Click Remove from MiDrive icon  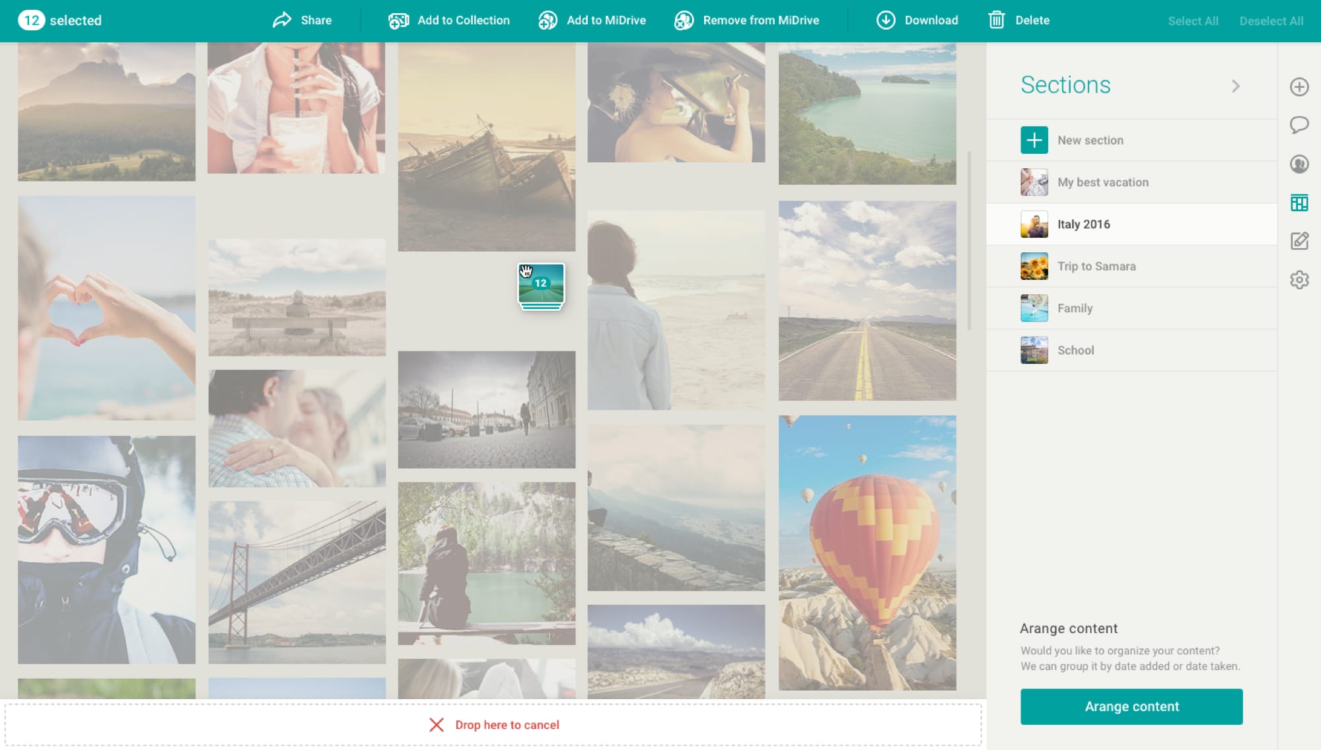point(684,20)
